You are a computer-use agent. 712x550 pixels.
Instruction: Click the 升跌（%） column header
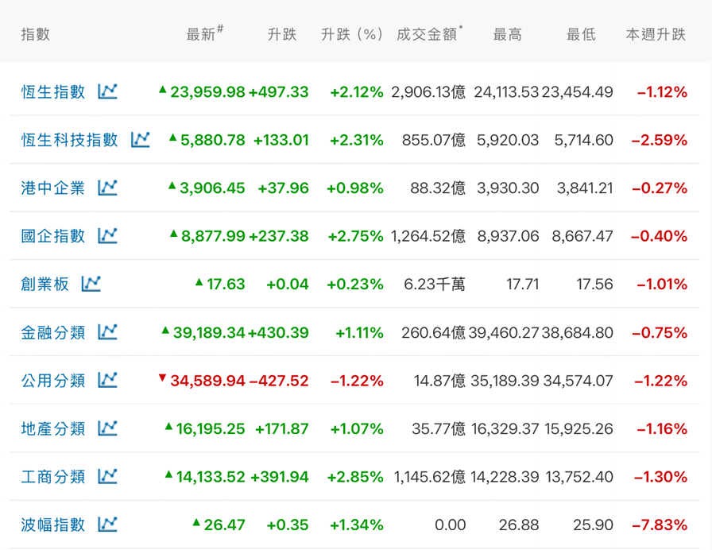[352, 34]
